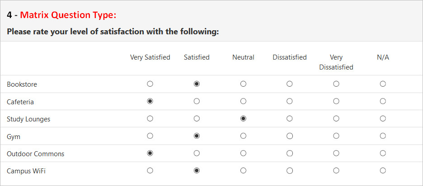Choose Very Dissatisfied for Cafeteria

[x=336, y=101]
